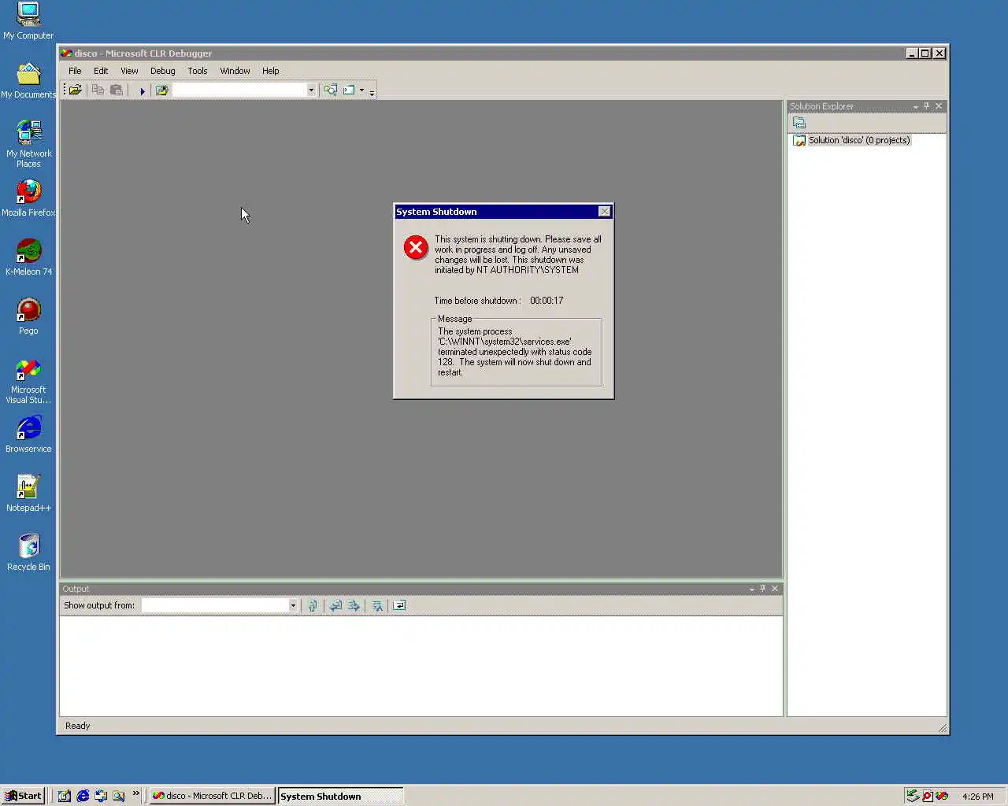Click the 4:26 PM taskbar clock
This screenshot has width=1008, height=806.
pyautogui.click(x=978, y=797)
